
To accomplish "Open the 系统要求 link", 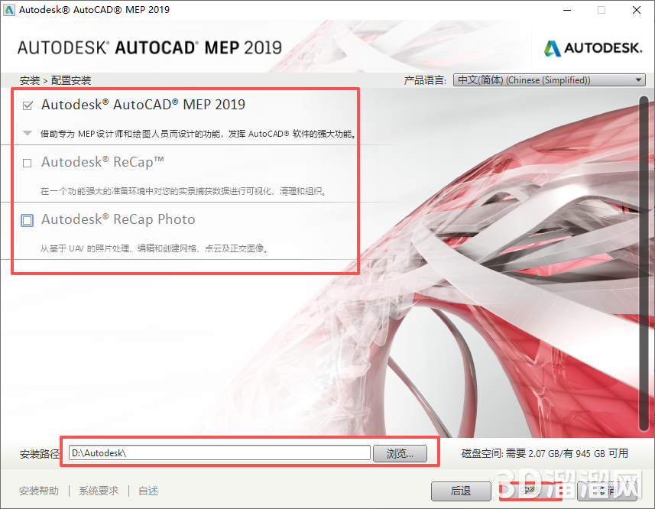I will (99, 491).
